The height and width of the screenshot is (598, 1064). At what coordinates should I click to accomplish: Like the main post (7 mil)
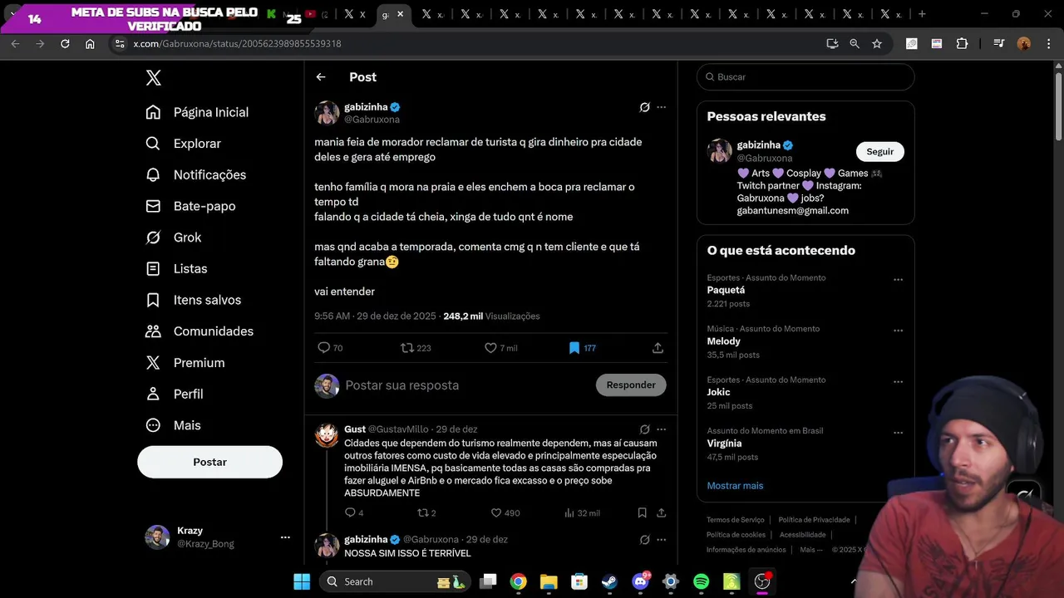(501, 348)
